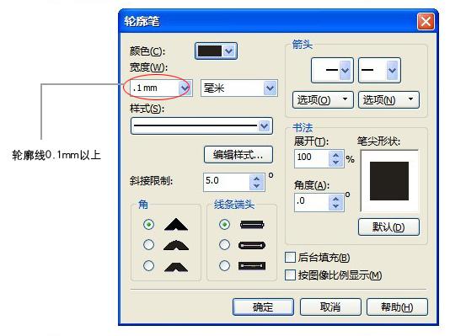Select the mitered corner radio option
The width and height of the screenshot is (450, 336).
(148, 224)
